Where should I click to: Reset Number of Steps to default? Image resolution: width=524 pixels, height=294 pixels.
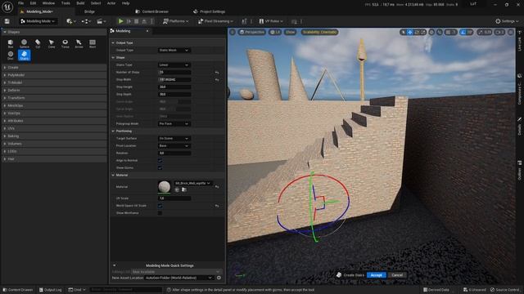coord(217,73)
